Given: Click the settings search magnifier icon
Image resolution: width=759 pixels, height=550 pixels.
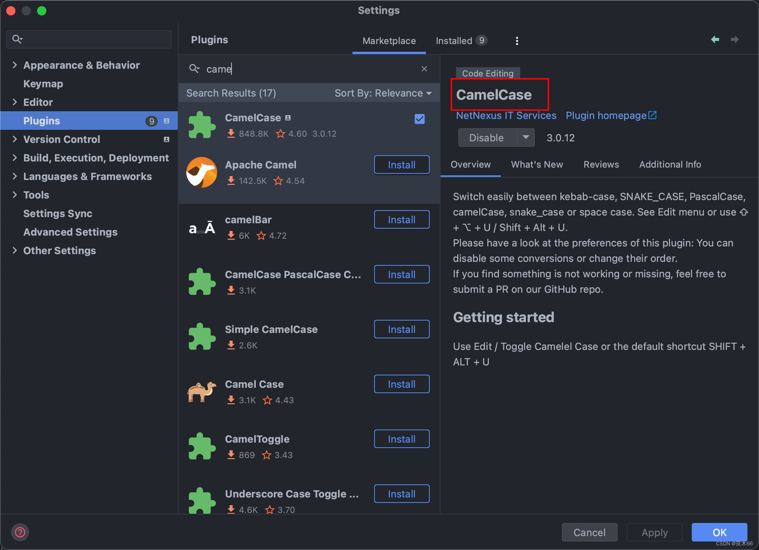Looking at the screenshot, I should [17, 39].
